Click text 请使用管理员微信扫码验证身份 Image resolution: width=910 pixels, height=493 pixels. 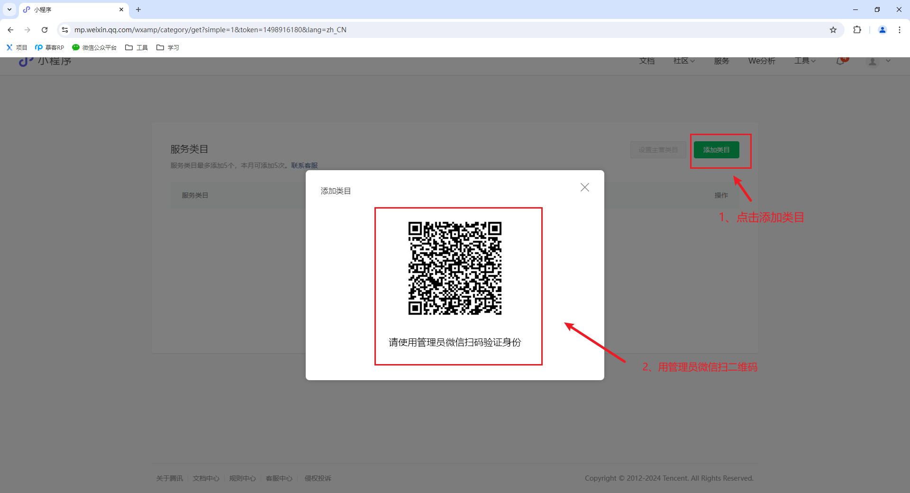(455, 342)
